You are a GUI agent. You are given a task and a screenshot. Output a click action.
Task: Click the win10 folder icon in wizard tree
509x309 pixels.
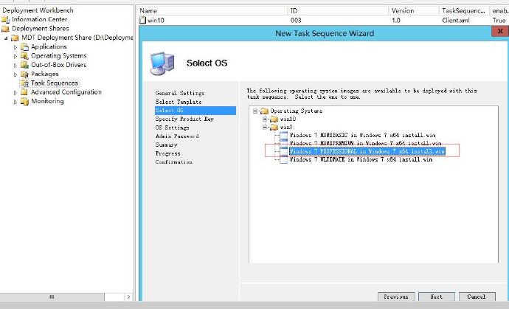pyautogui.click(x=274, y=119)
